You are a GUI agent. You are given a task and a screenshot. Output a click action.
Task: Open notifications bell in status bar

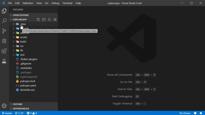tap(201, 113)
